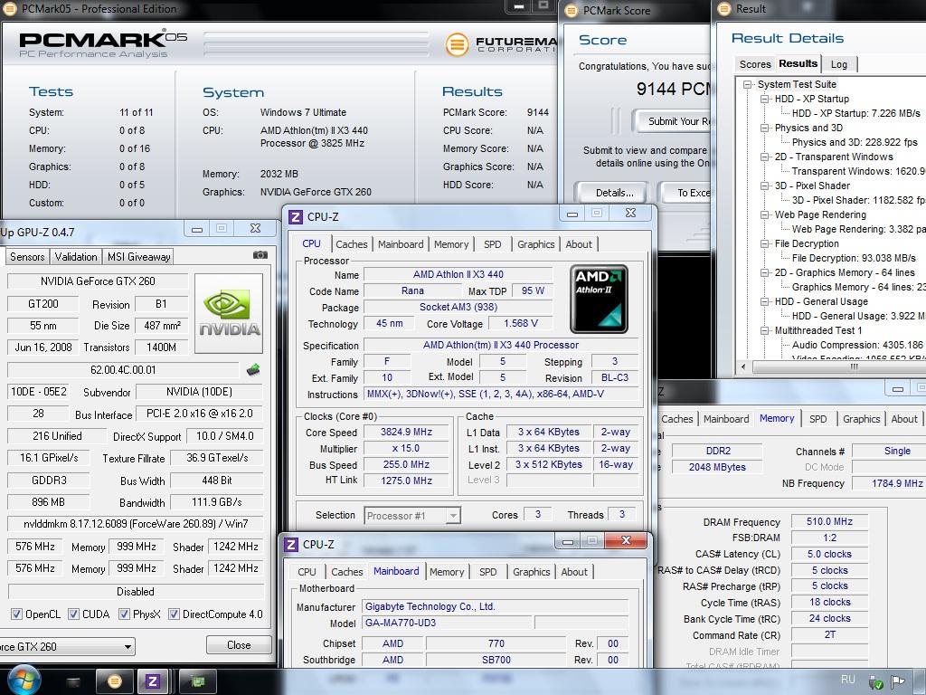Open the CPU-Z taskbar button

[x=152, y=682]
